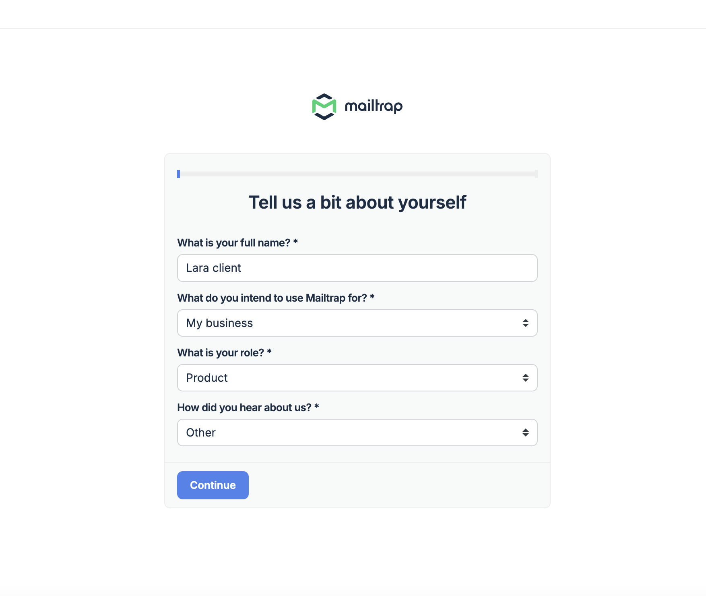The height and width of the screenshot is (596, 706).
Task: Click the asterisk after the role label
Action: tap(269, 352)
